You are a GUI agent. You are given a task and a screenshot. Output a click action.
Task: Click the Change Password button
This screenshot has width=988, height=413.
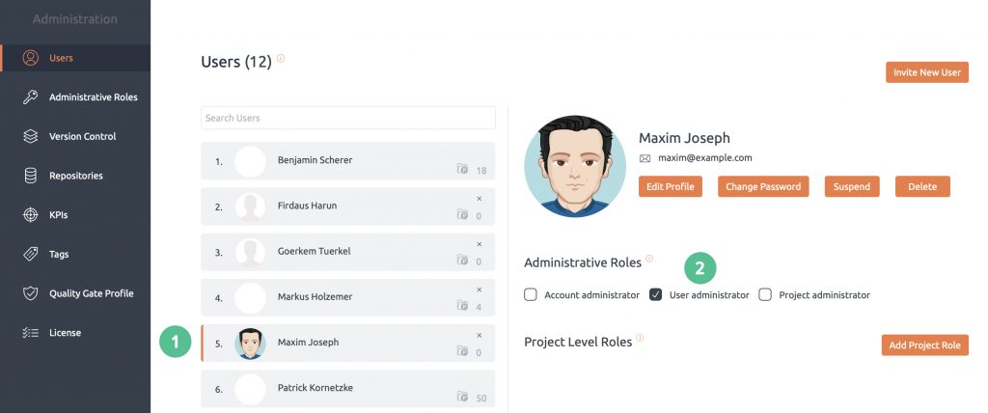point(763,186)
